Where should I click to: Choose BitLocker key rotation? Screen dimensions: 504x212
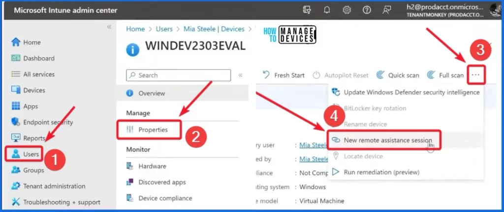point(406,108)
